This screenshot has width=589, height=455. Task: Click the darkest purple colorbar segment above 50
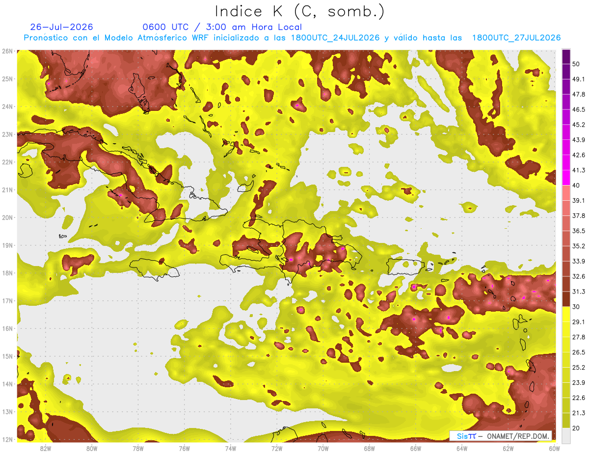pyautogui.click(x=566, y=57)
